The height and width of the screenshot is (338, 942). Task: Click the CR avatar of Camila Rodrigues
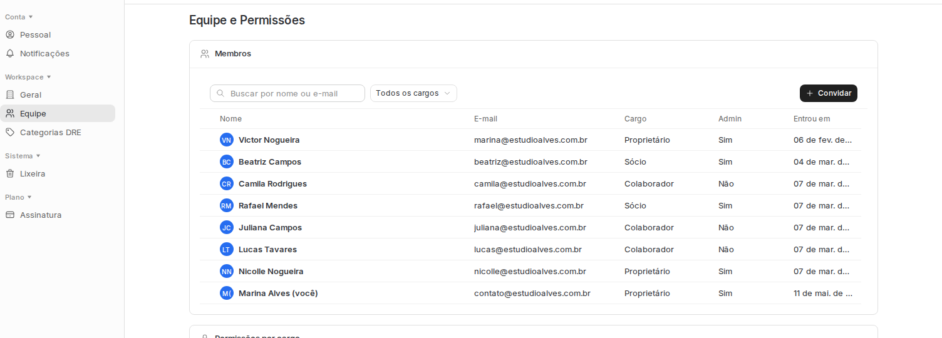click(x=227, y=183)
